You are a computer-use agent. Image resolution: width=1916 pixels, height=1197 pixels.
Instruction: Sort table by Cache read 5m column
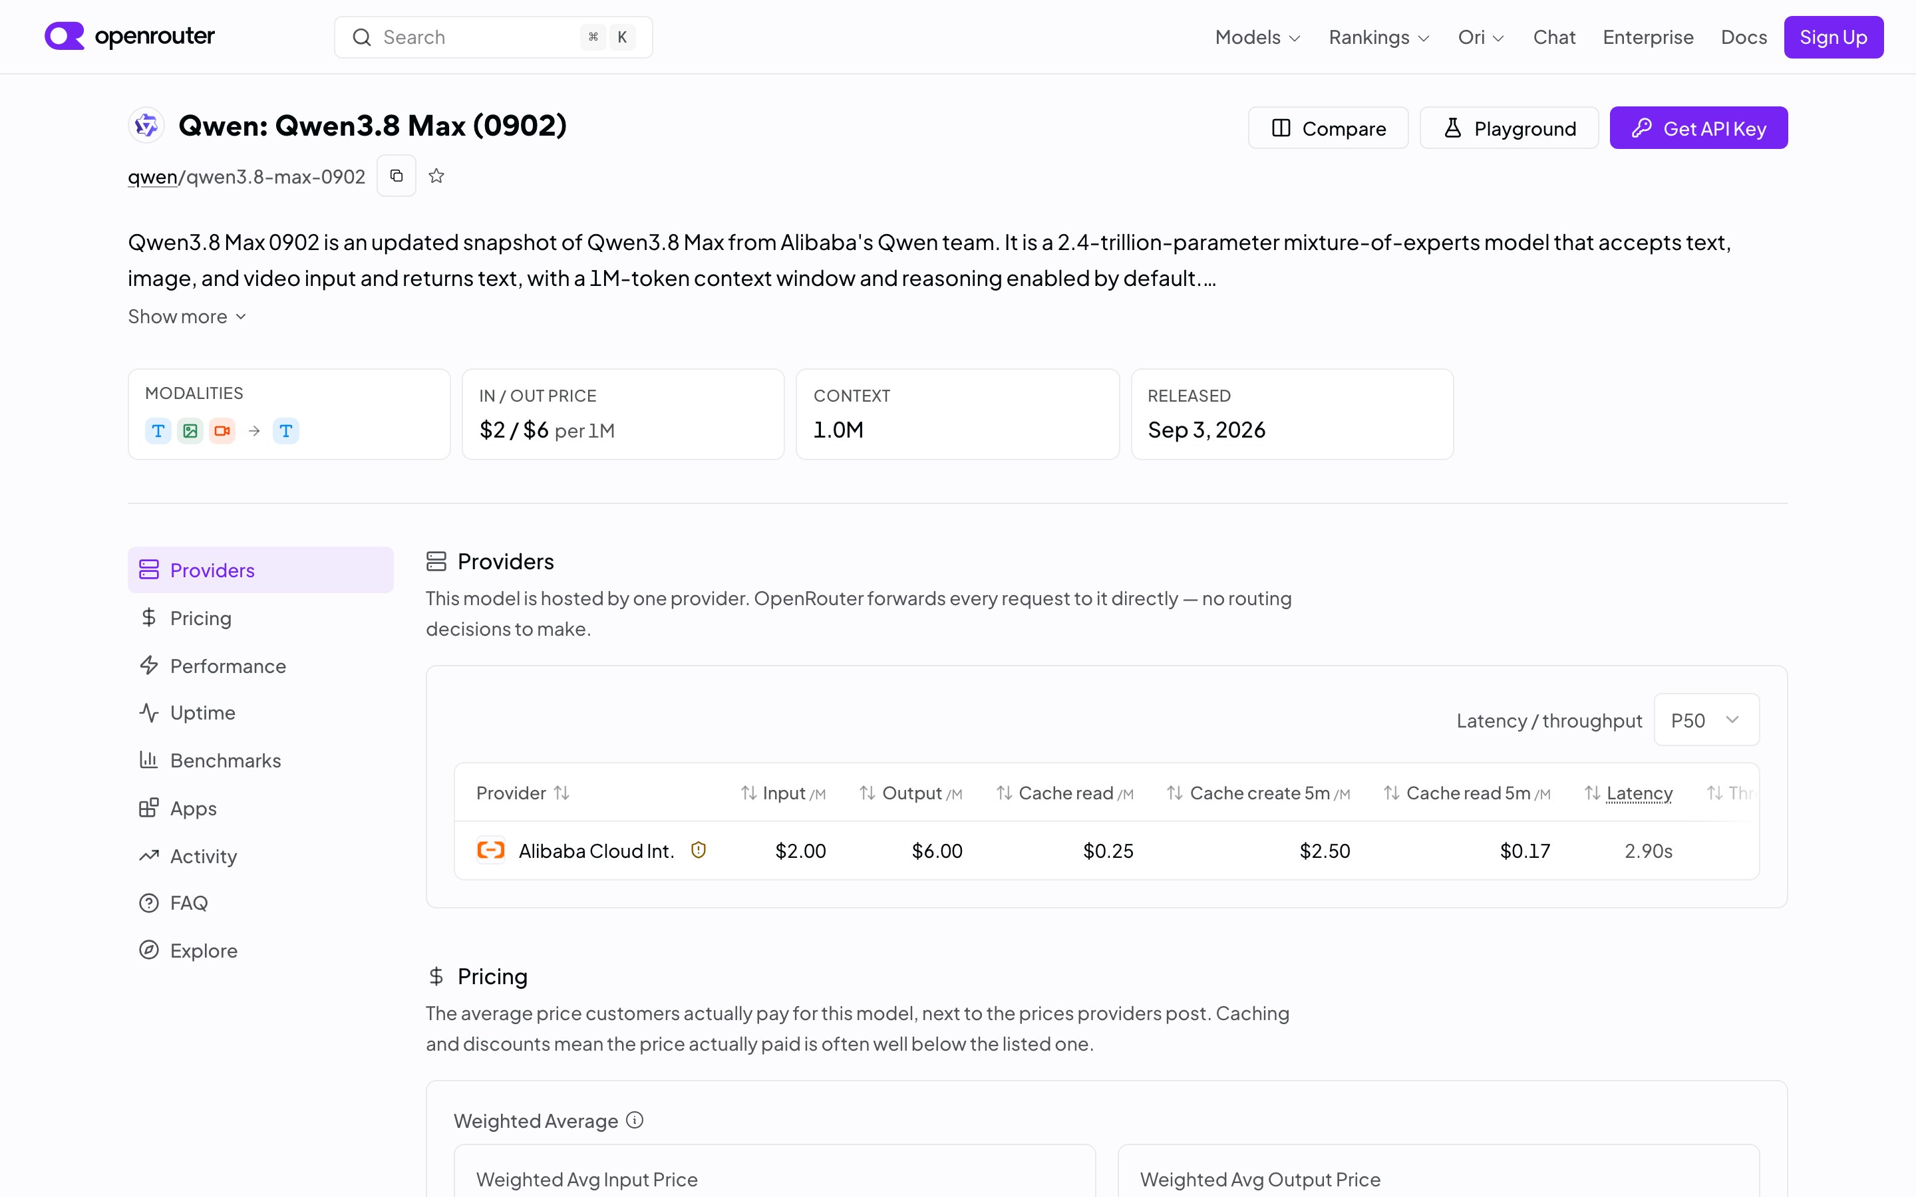[1467, 793]
